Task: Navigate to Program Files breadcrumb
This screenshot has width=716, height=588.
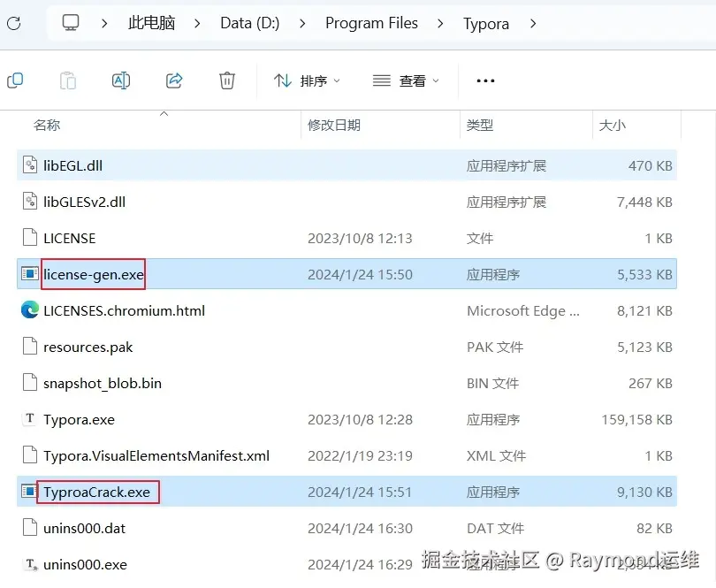Action: [x=371, y=23]
